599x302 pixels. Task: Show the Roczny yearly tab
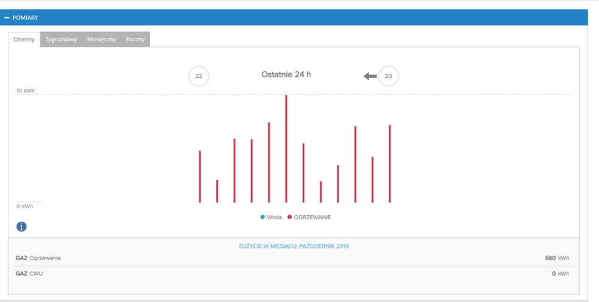135,40
